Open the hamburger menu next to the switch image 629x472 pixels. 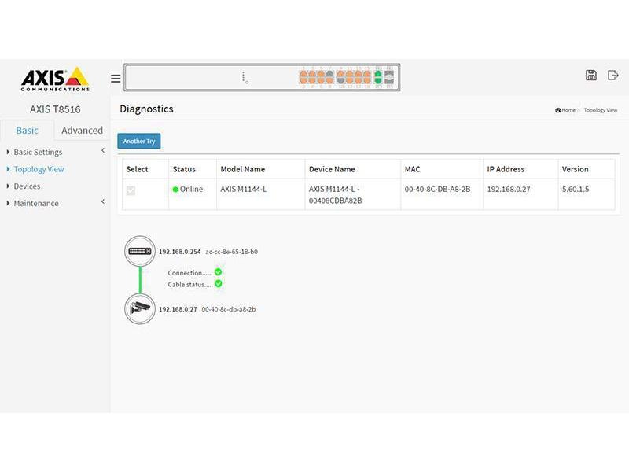point(115,78)
